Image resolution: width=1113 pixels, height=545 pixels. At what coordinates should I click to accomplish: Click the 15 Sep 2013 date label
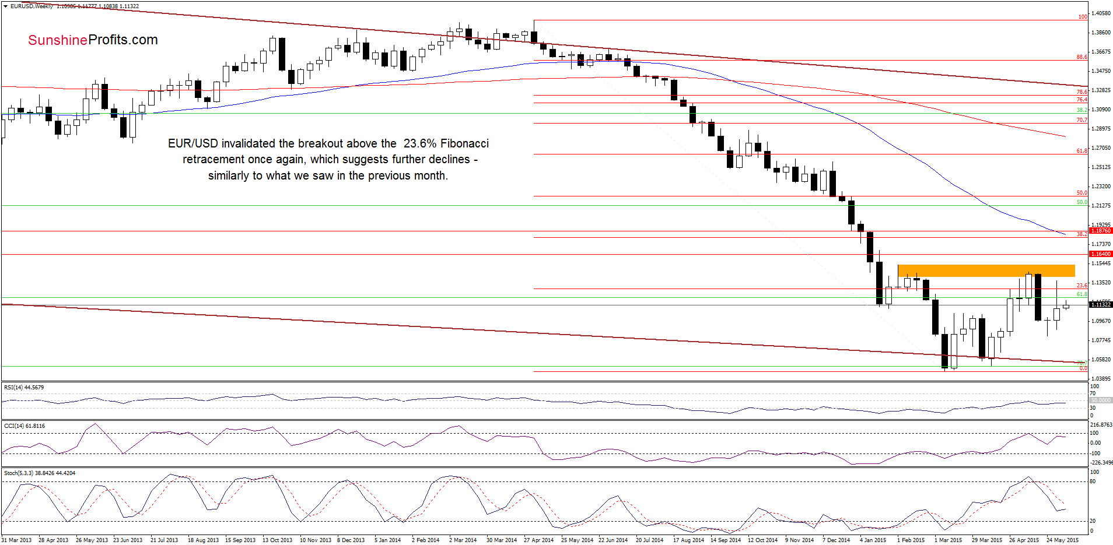click(x=240, y=540)
